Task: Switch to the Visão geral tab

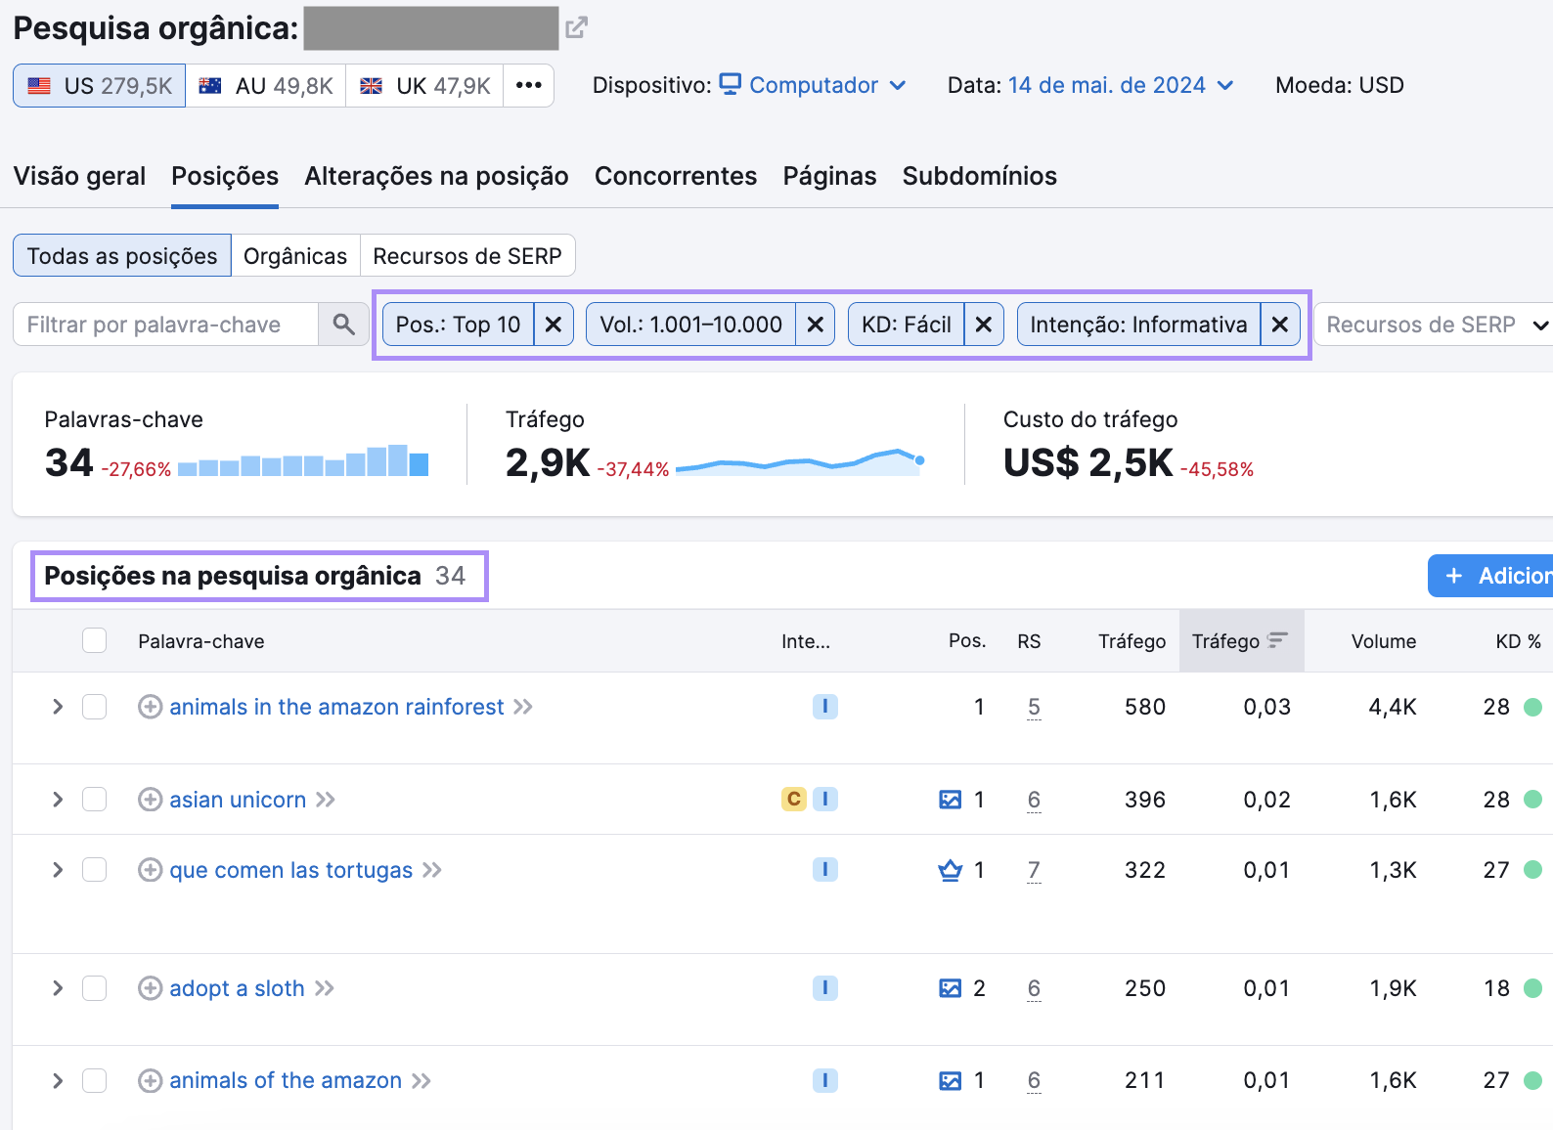Action: tap(79, 176)
